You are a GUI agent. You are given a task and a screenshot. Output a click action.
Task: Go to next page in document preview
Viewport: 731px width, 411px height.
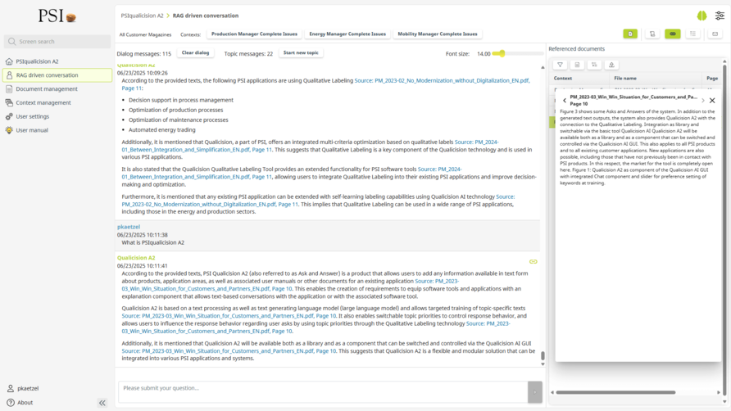[702, 101]
